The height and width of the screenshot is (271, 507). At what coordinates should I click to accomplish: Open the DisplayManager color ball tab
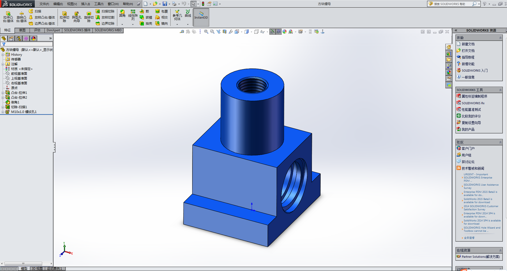(x=33, y=38)
